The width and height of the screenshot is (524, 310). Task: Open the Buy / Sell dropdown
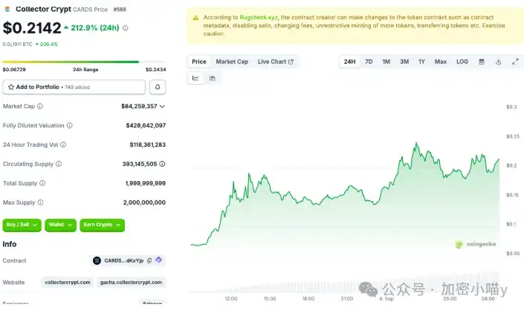22,225
